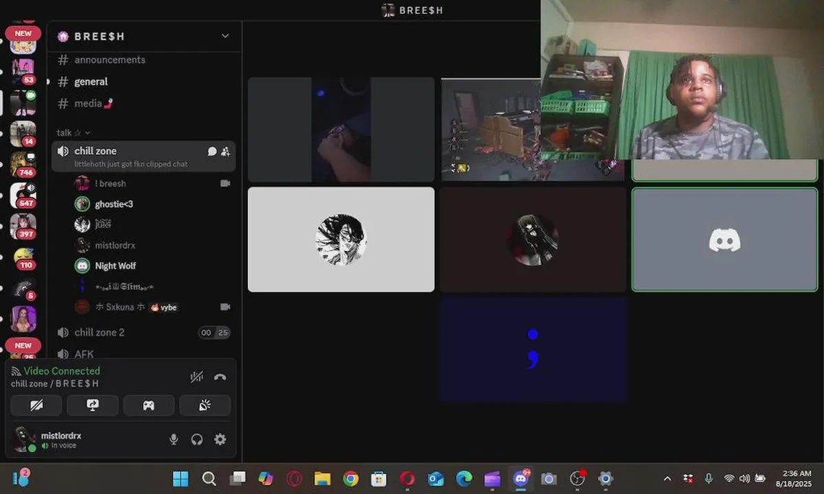Show hidden system tray icons
Screen dimensions: 824x494
(667, 479)
